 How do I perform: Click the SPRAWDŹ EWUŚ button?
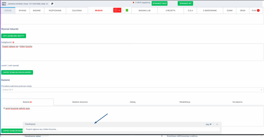pyautogui.click(x=160, y=3)
